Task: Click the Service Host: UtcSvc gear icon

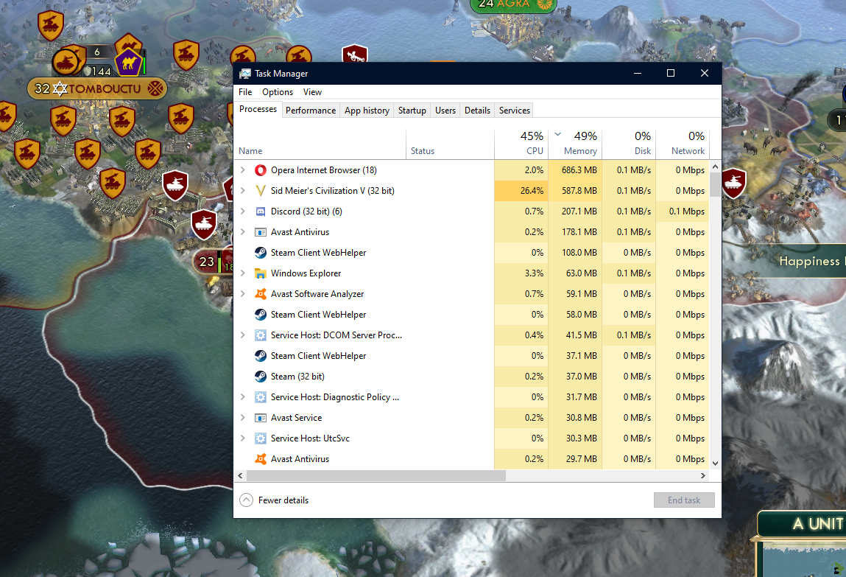Action: (261, 438)
